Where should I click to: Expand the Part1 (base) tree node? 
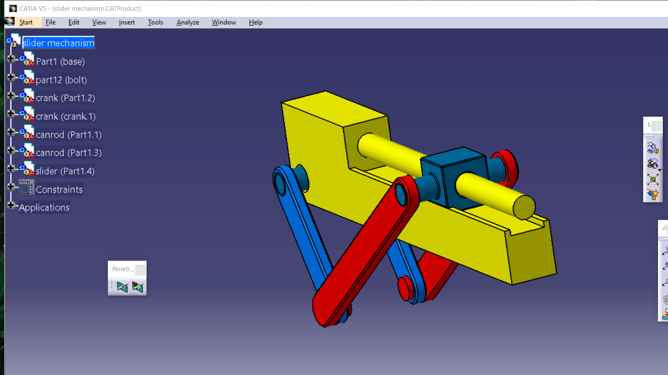click(x=11, y=58)
